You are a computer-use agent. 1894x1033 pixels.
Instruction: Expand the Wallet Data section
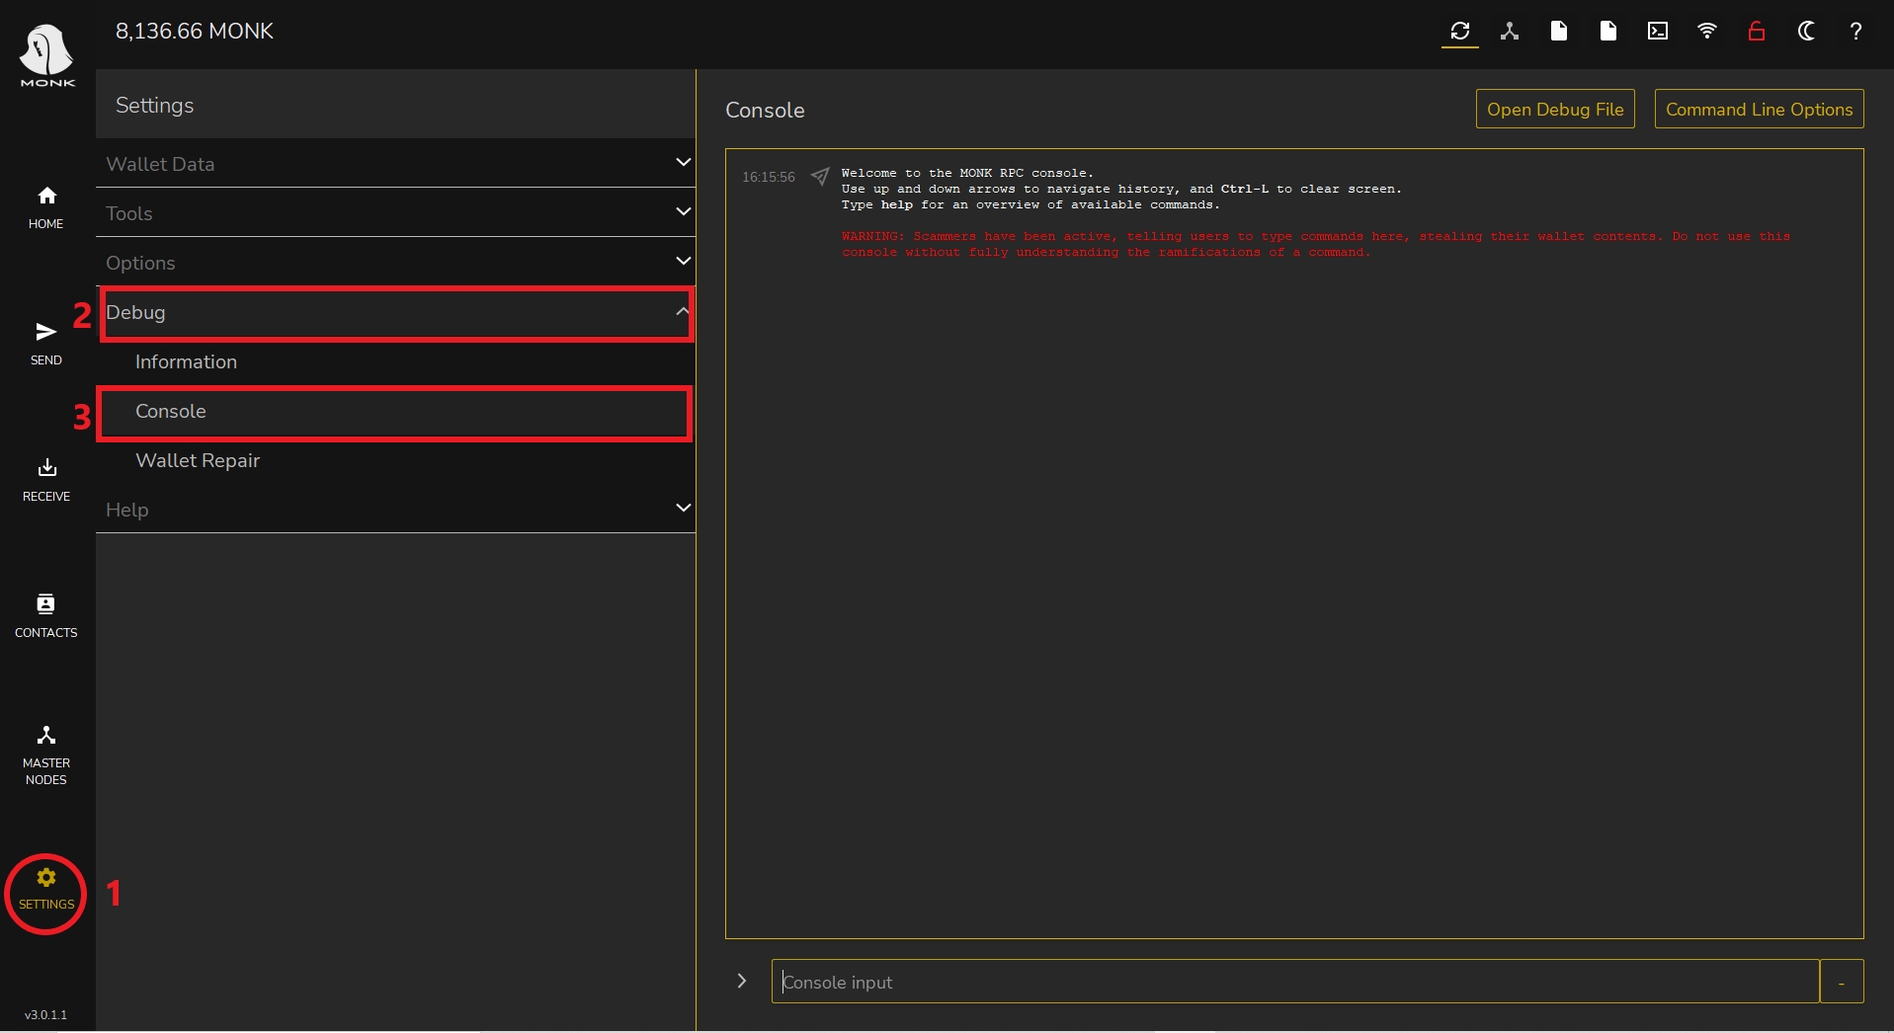coord(395,163)
